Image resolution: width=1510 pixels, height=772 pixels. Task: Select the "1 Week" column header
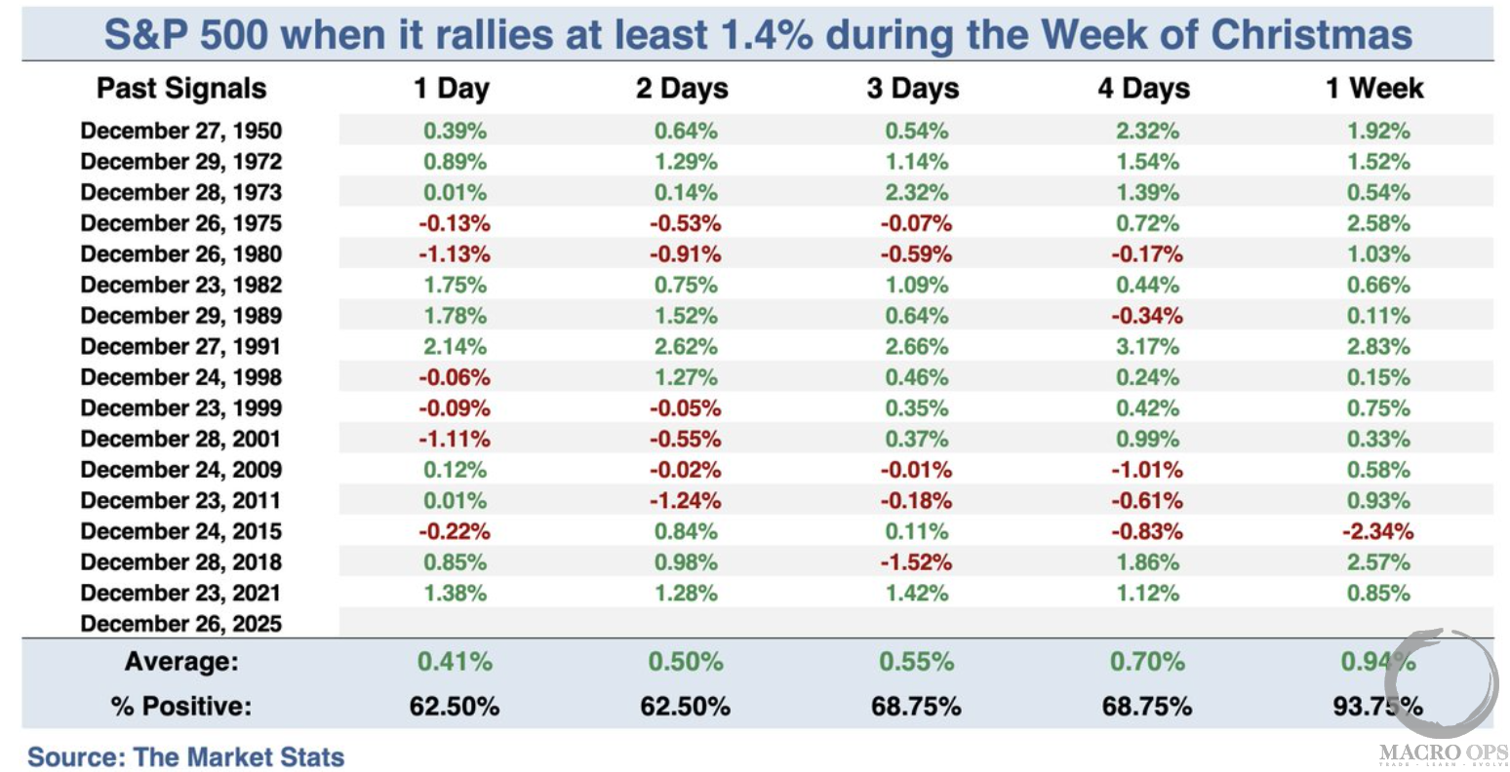1374,89
